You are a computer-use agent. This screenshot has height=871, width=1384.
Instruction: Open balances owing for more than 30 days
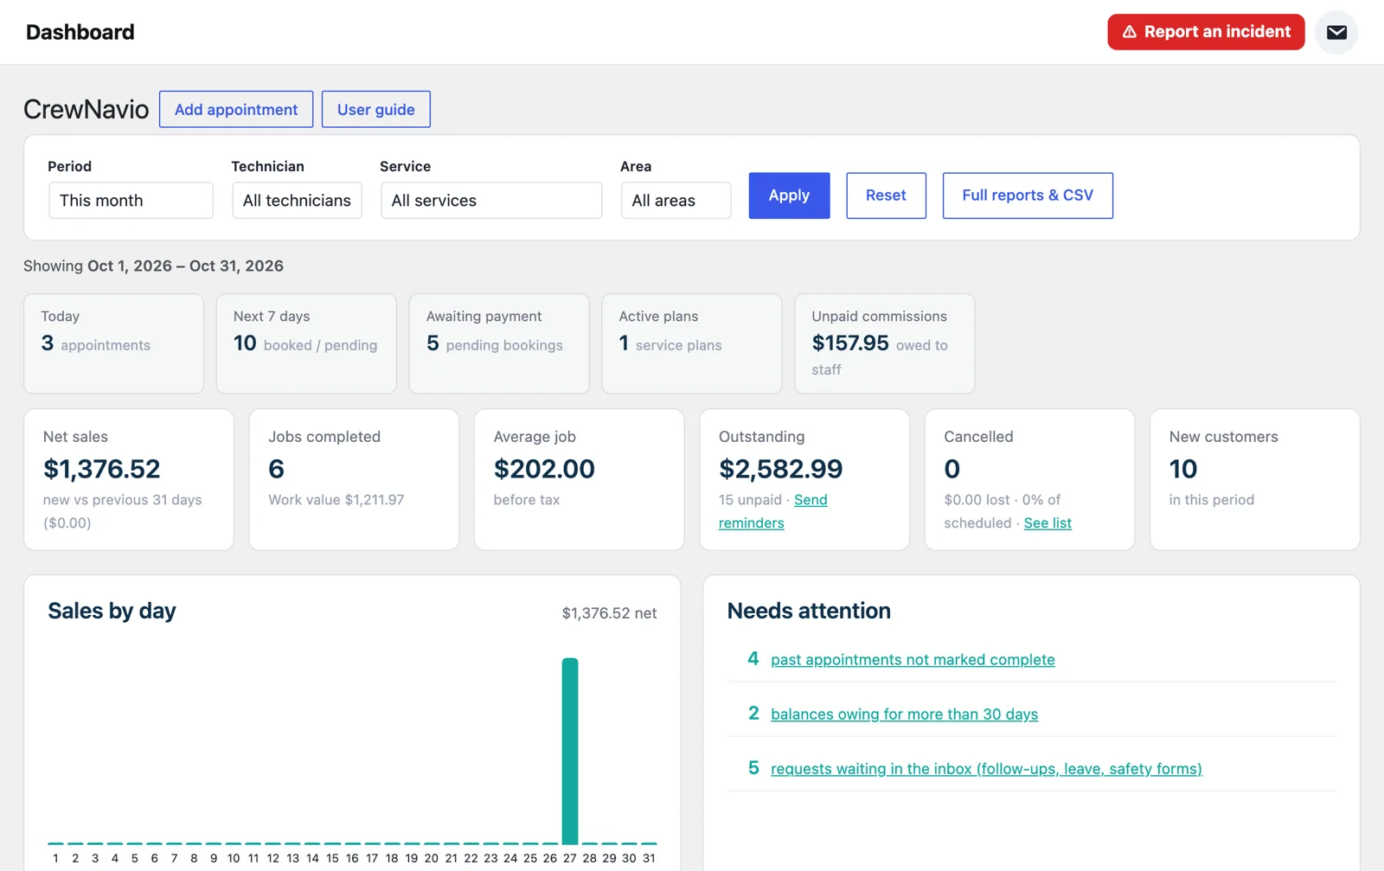[904, 714]
